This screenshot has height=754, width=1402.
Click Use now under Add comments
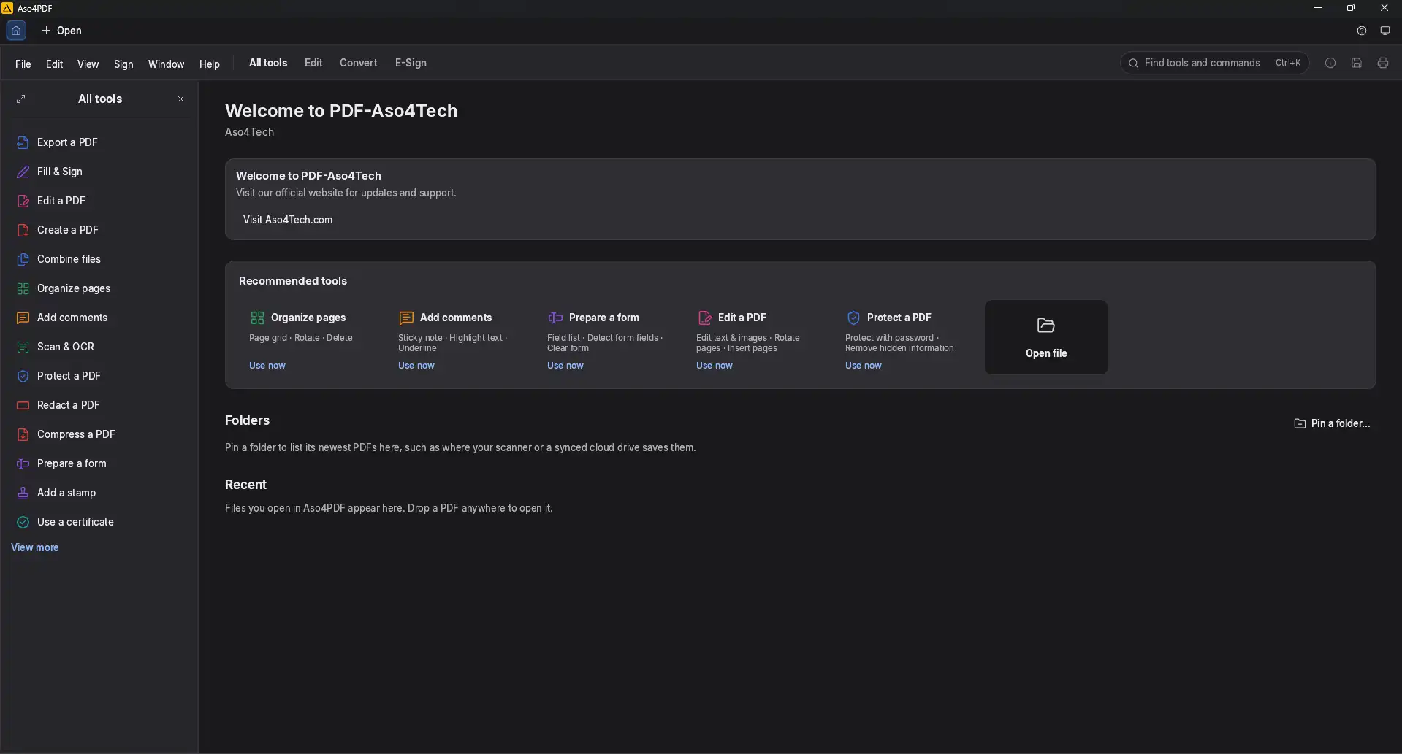point(416,366)
